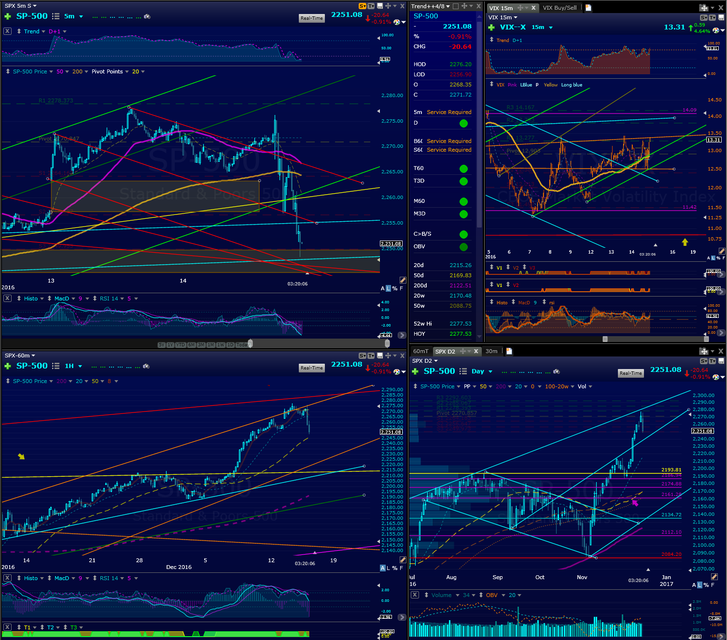Screen dimensions: 727x640
Task: Toggle the % scale button in SPX D2 chart
Action: (x=706, y=585)
